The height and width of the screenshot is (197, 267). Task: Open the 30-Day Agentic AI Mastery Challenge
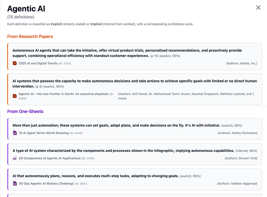point(46,184)
